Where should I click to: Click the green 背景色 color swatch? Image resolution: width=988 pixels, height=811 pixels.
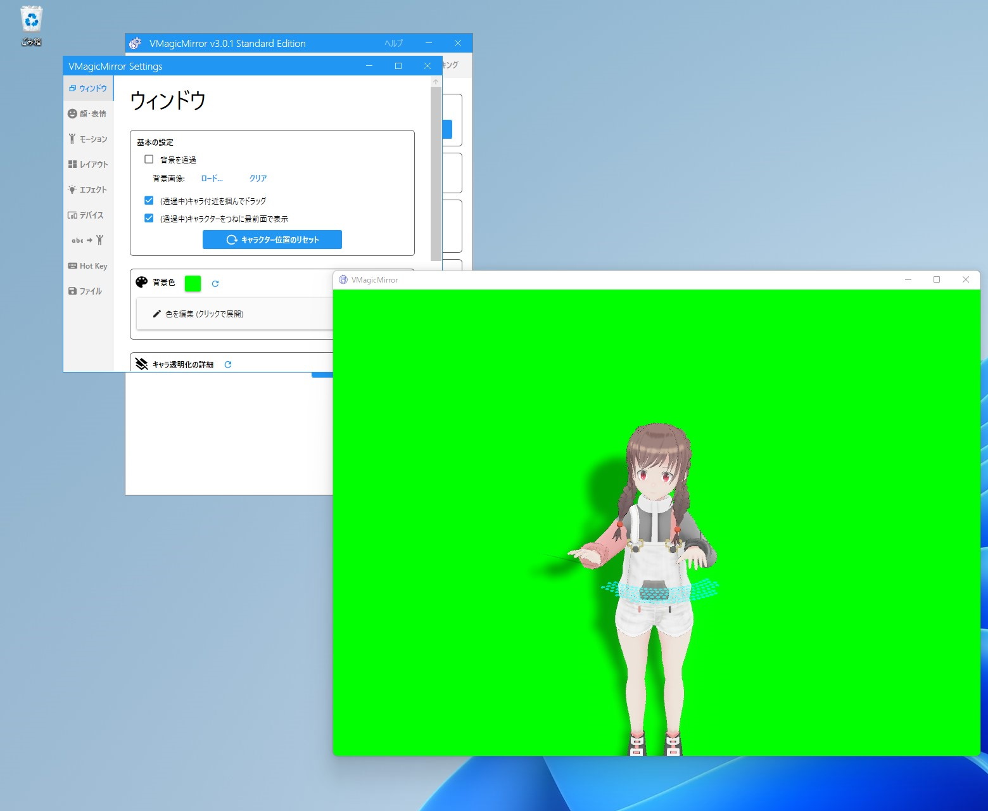(193, 283)
